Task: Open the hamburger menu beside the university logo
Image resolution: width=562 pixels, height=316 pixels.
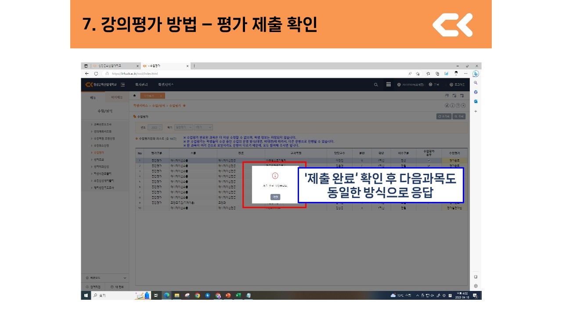Action: [123, 85]
